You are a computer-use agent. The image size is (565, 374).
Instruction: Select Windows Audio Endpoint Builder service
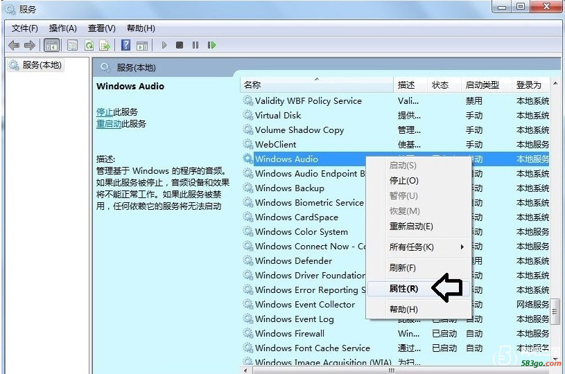pos(304,174)
